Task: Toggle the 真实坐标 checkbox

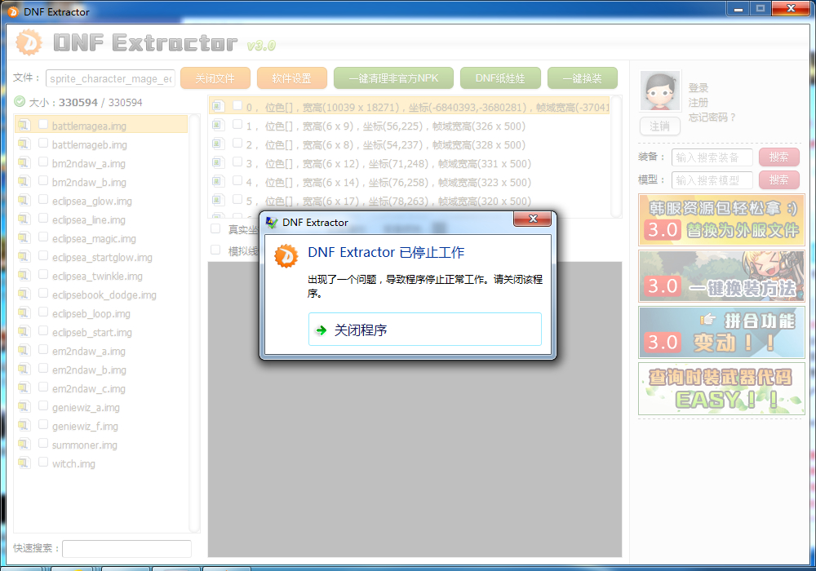Action: point(215,228)
